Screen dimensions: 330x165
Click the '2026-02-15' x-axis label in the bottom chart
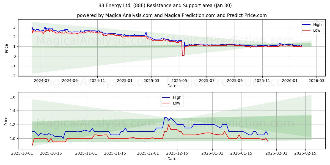pos(305,154)
